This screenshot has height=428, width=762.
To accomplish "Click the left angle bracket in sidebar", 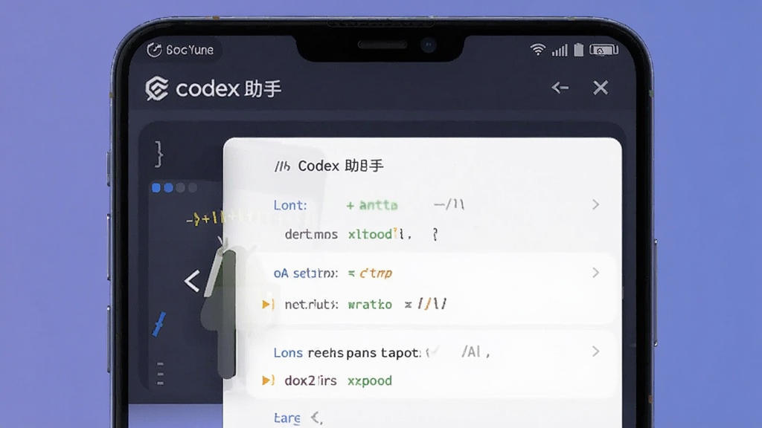I will click(x=192, y=281).
